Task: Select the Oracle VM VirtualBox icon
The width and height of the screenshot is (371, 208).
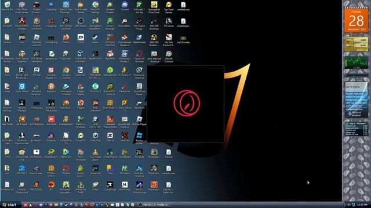Action: 81,57
